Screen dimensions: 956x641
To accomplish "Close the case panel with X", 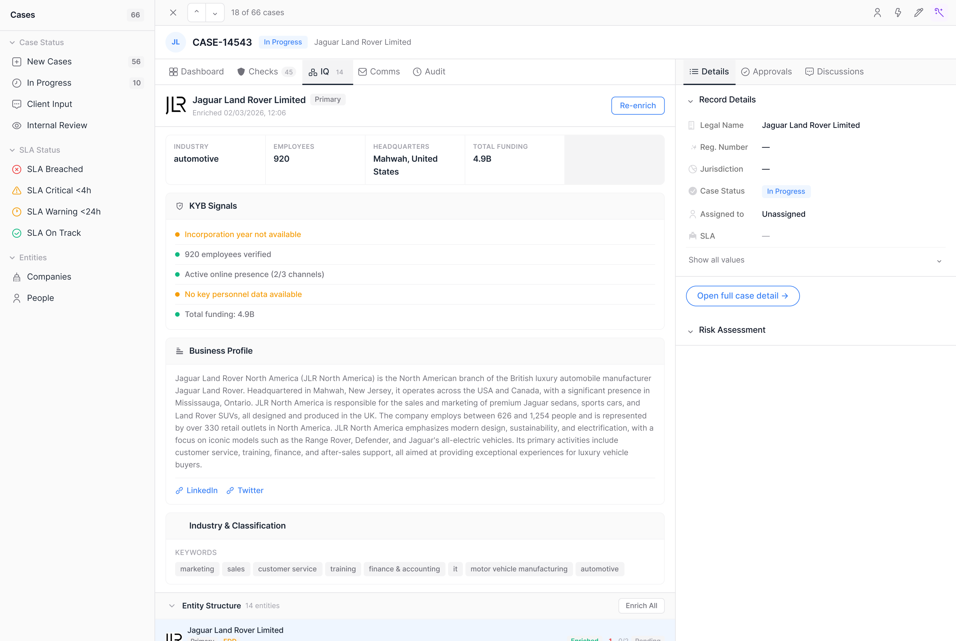I will point(173,13).
